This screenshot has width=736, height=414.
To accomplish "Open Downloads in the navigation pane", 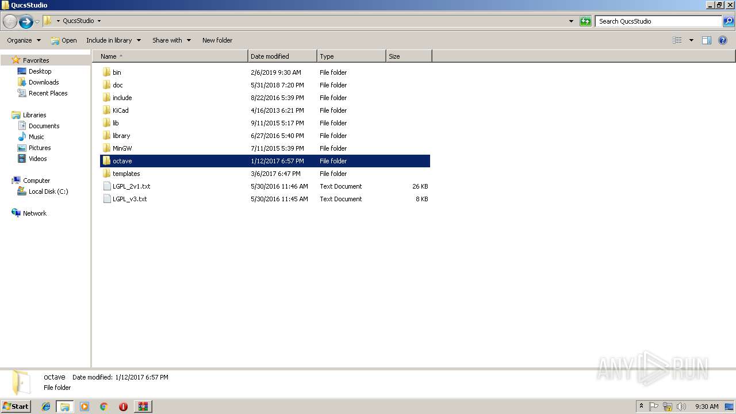I will point(44,82).
